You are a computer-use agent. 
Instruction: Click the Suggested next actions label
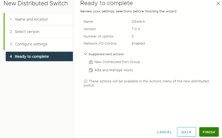(x=106, y=54)
